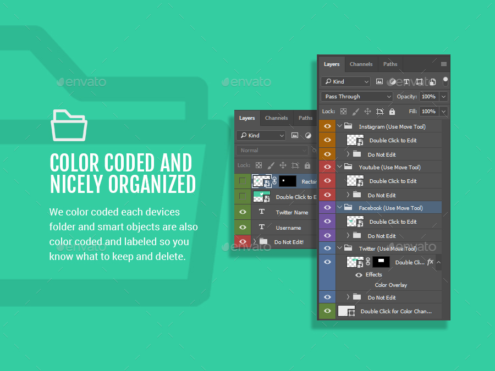
Task: Toggle layer filtering switch in front panel
Action: (x=445, y=81)
